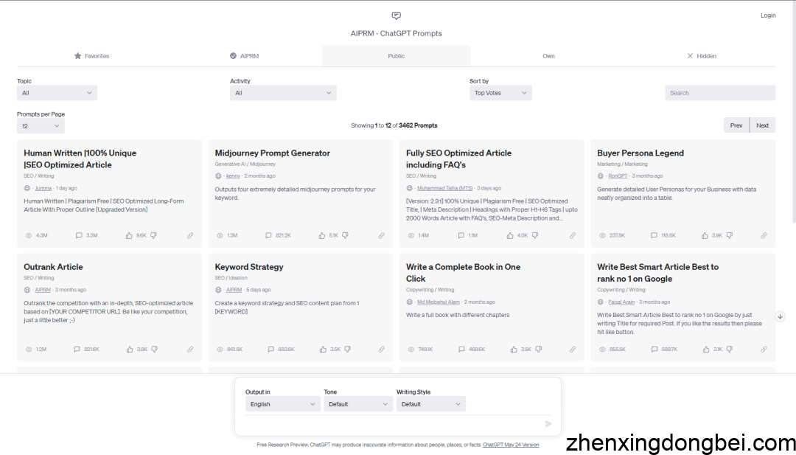Click the Login link
This screenshot has height=455, width=796.
(768, 15)
